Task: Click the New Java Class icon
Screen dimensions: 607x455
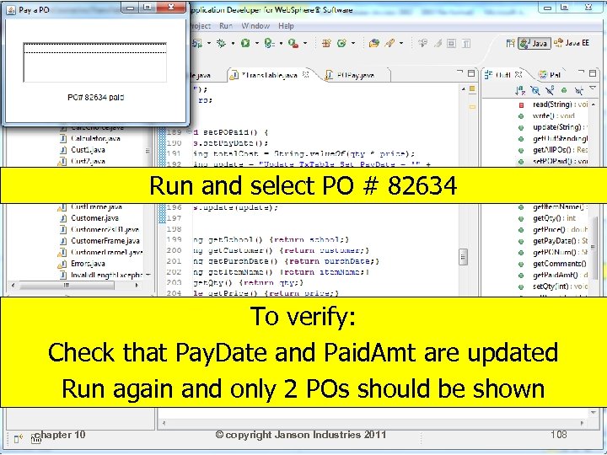Action: coord(341,43)
